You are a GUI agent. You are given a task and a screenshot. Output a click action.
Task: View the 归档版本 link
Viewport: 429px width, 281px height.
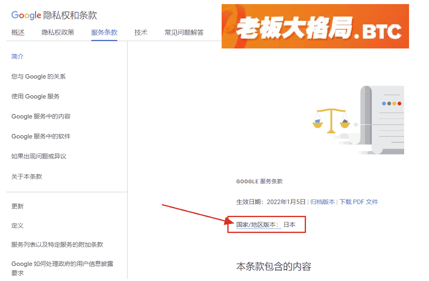point(322,202)
